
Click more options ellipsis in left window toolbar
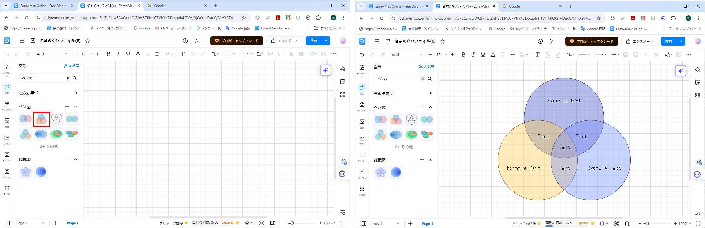click(x=334, y=54)
